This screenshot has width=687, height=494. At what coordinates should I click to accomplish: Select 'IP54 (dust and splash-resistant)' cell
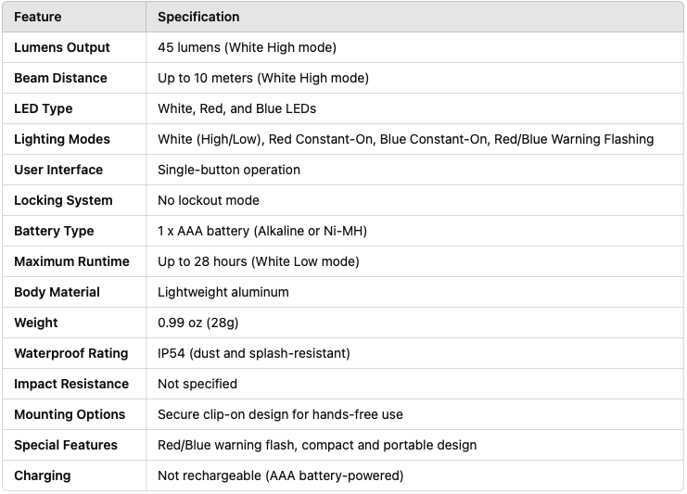pos(254,353)
